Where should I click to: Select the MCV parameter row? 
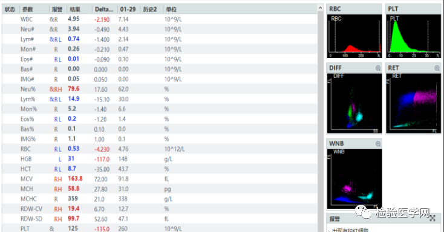coord(160,179)
